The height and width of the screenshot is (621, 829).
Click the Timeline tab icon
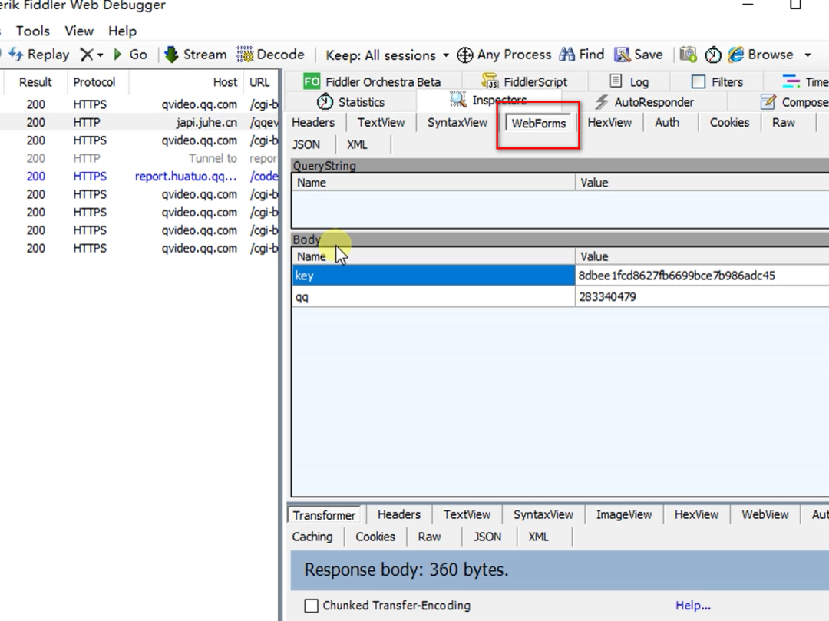[x=791, y=81]
